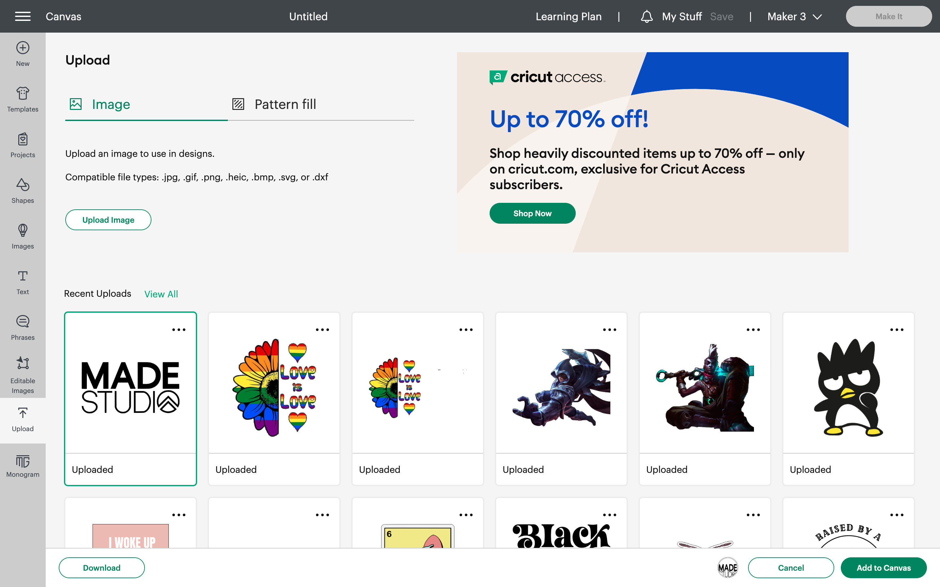
Task: Switch to the Pattern fill tab
Action: pos(274,104)
